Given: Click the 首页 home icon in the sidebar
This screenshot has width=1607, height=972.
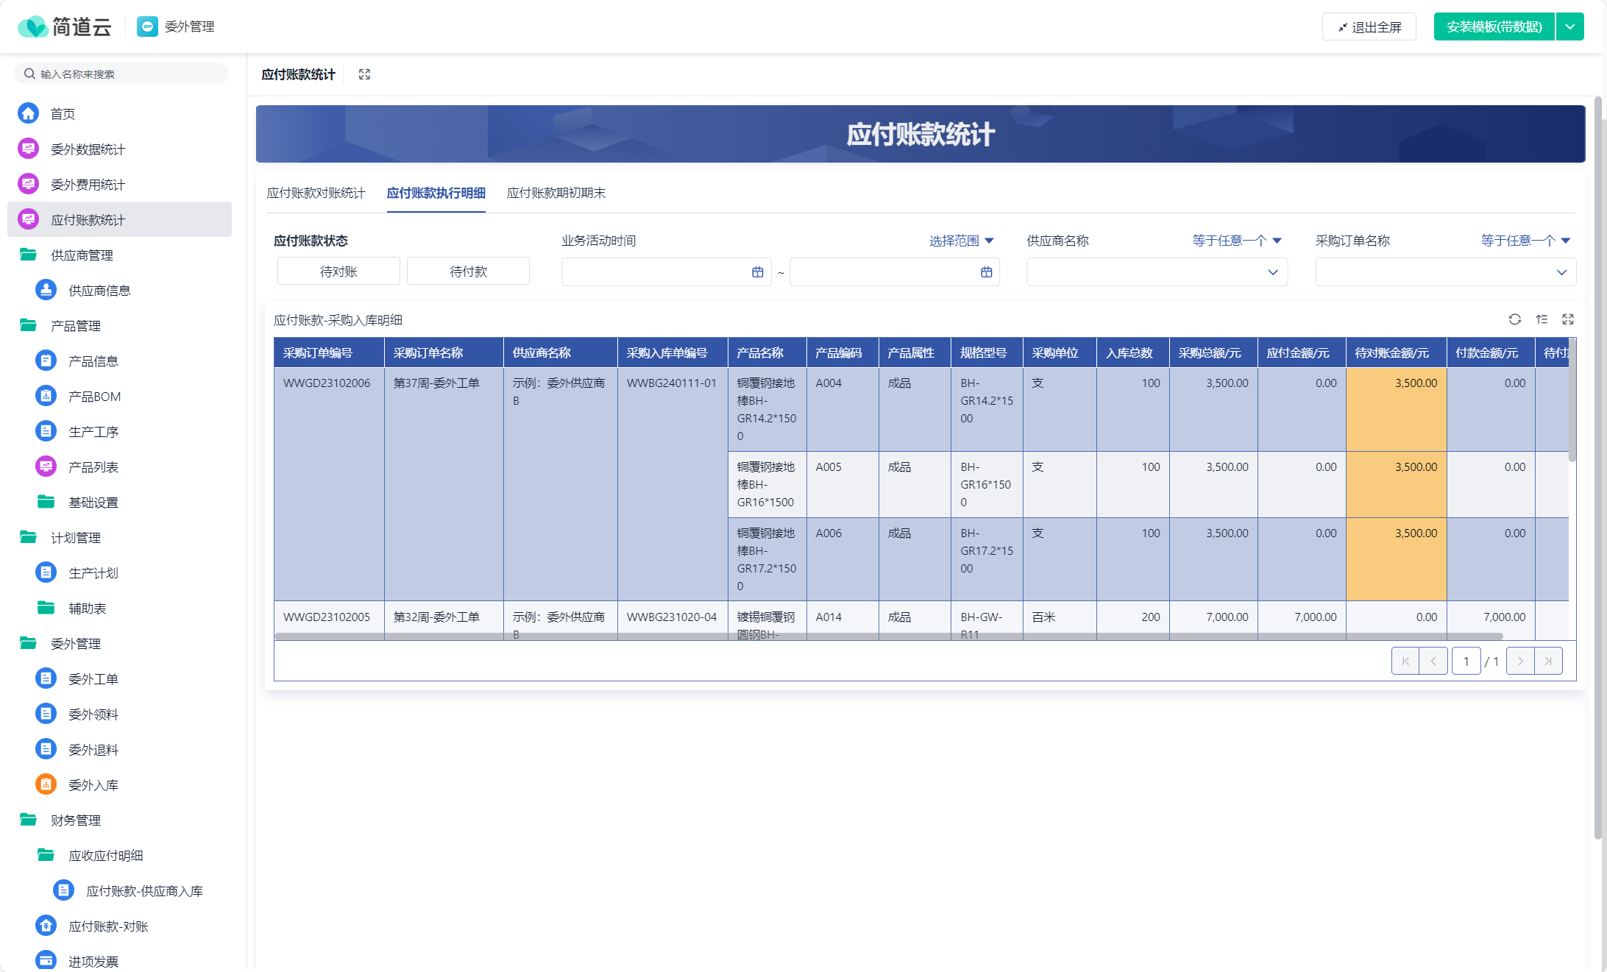Looking at the screenshot, I should point(29,113).
